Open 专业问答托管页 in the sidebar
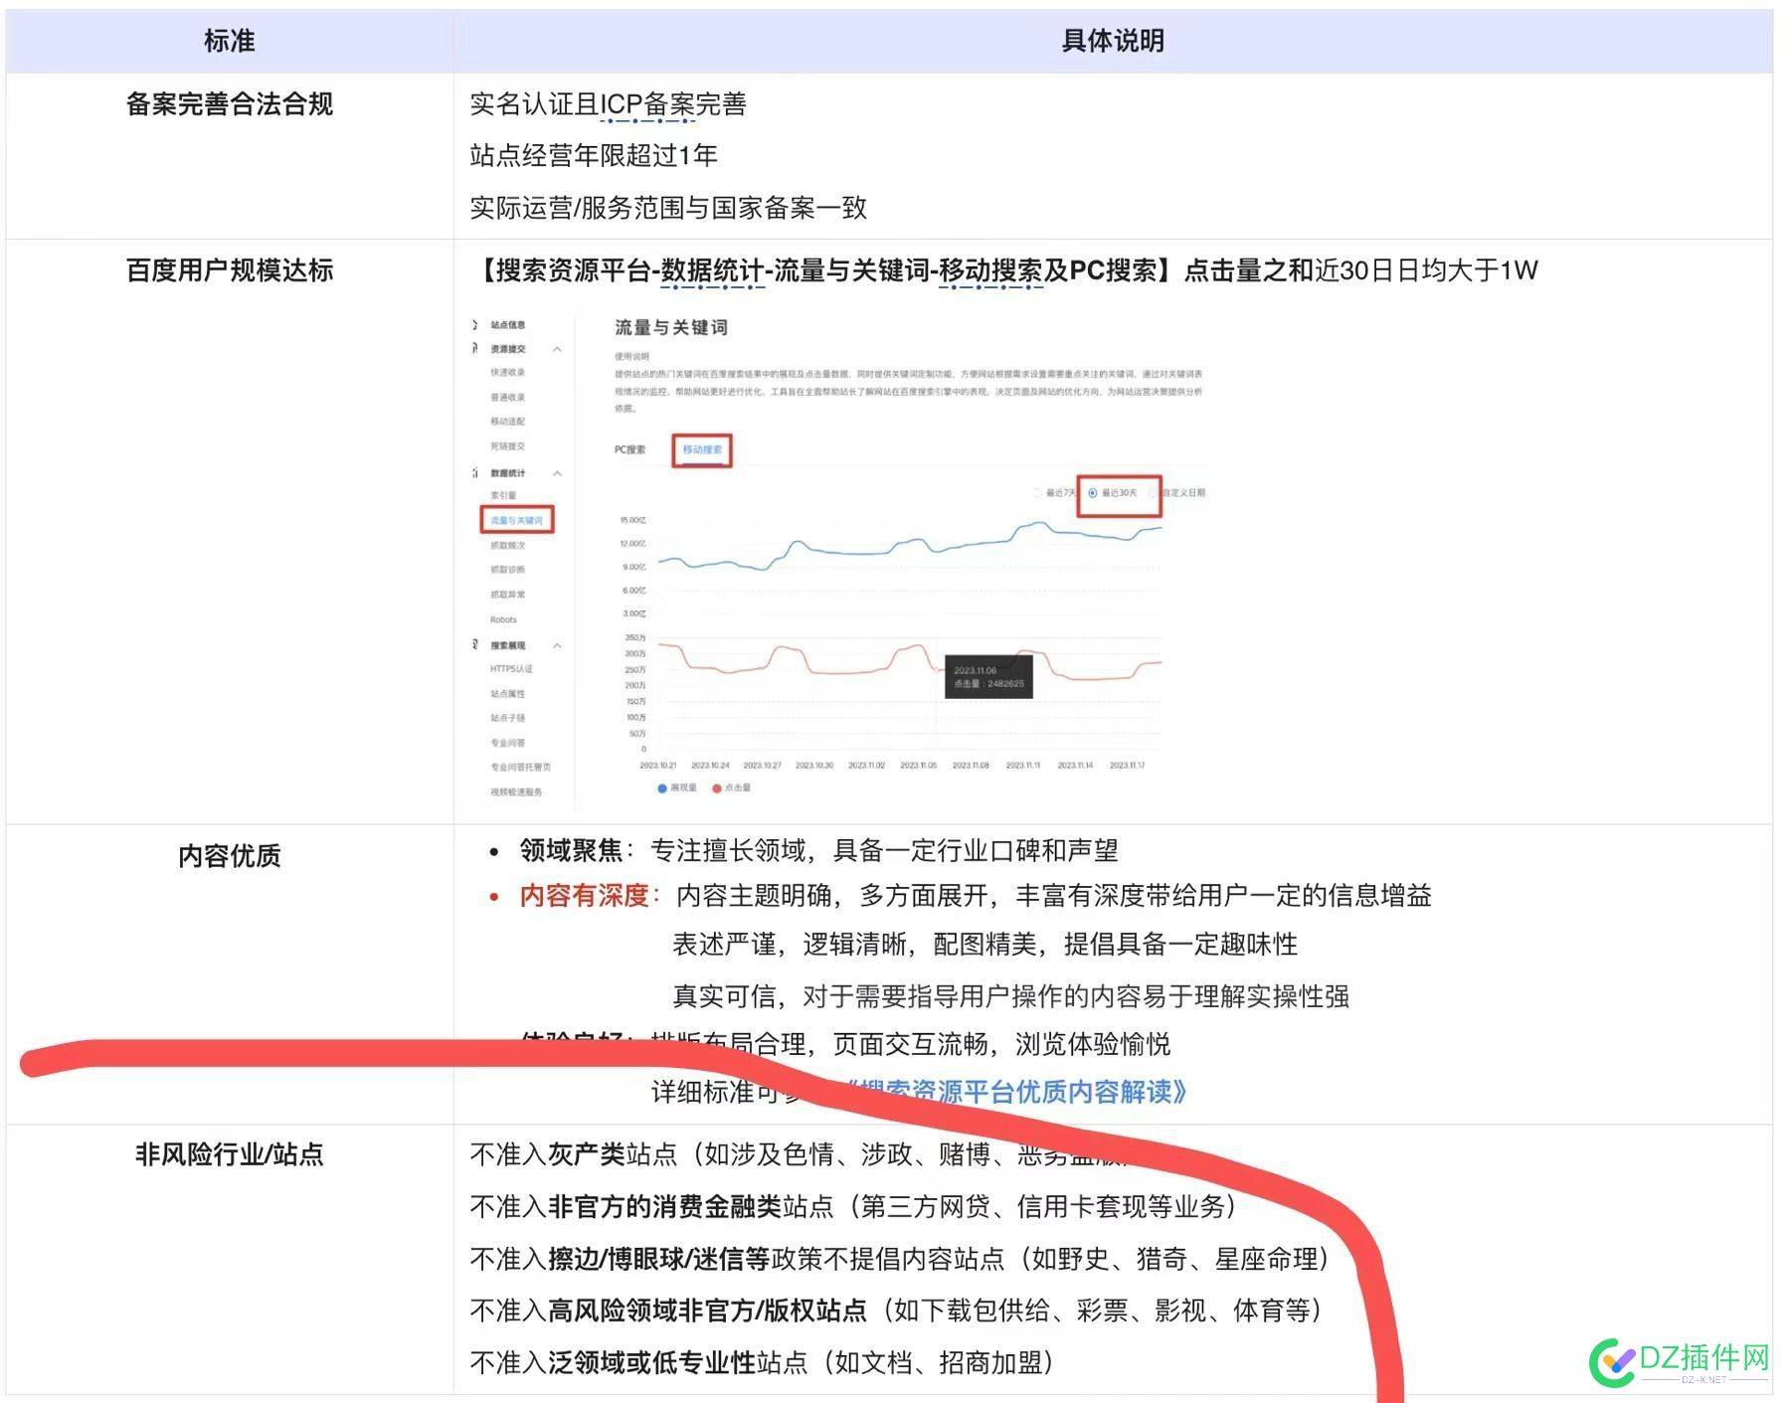Image resolution: width=1788 pixels, height=1403 pixels. (520, 768)
